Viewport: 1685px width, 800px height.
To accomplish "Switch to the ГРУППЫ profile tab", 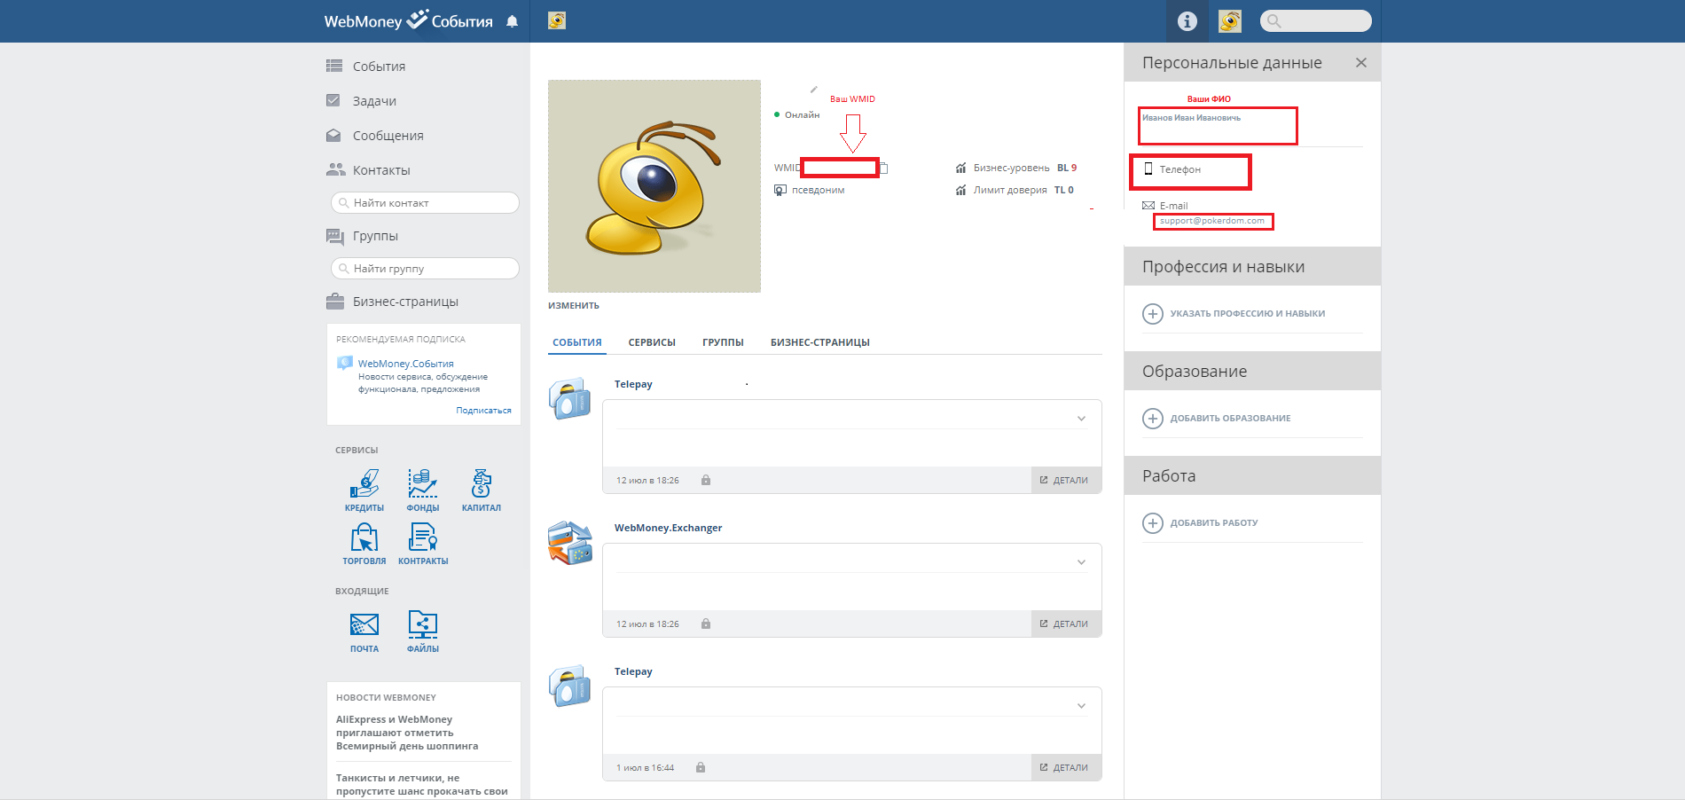I will tap(723, 342).
